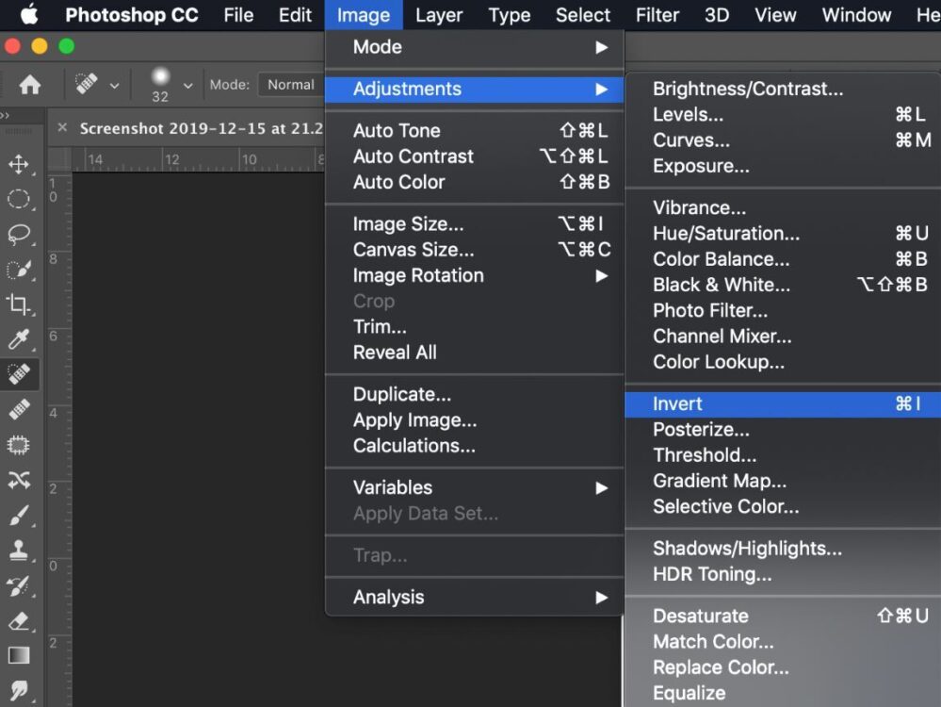The height and width of the screenshot is (707, 941).
Task: Select the Eraser tool
Action: coord(19,621)
